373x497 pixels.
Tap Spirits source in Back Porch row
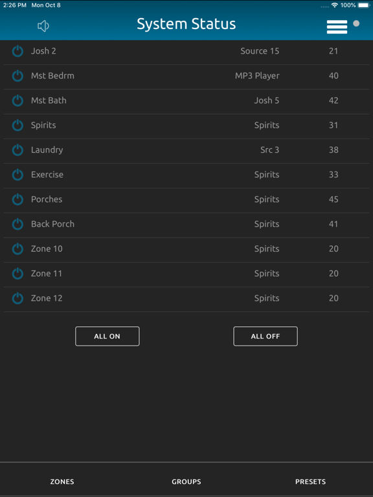tap(267, 224)
